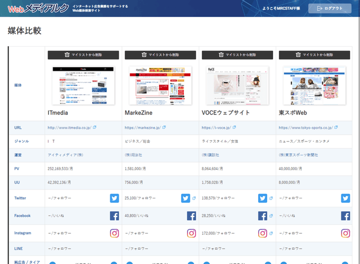The width and height of the screenshot is (360, 264).
Task: Click the Facebook icon in ITmedia column
Action: pyautogui.click(x=114, y=216)
